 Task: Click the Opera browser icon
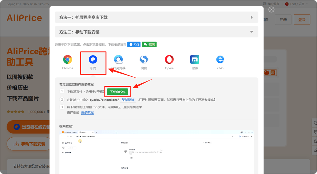click(169, 59)
